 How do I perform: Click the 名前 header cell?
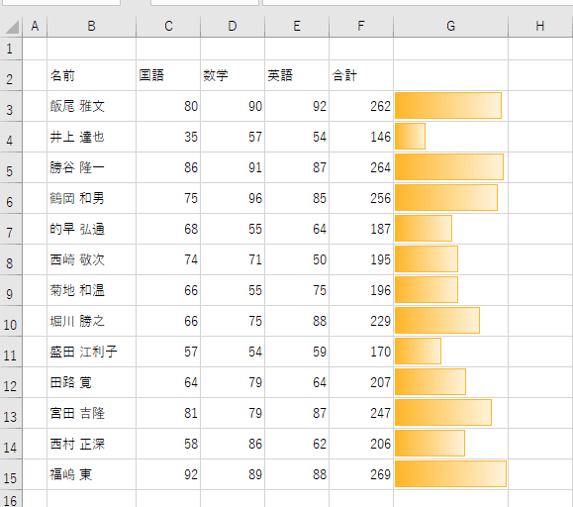point(91,75)
